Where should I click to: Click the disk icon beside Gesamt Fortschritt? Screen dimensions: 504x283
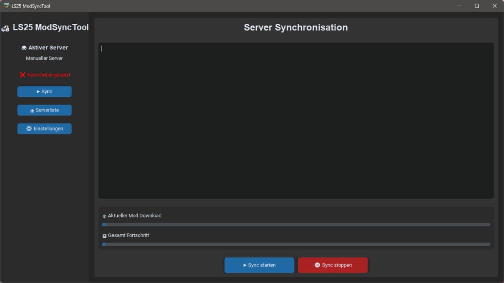104,236
